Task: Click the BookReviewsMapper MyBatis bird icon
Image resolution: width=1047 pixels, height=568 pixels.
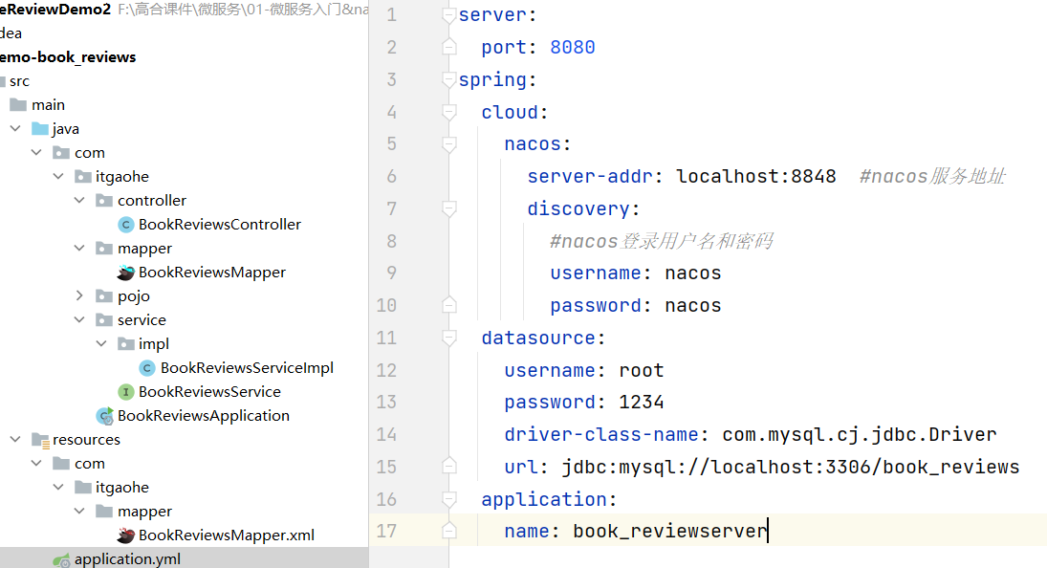Action: (125, 273)
